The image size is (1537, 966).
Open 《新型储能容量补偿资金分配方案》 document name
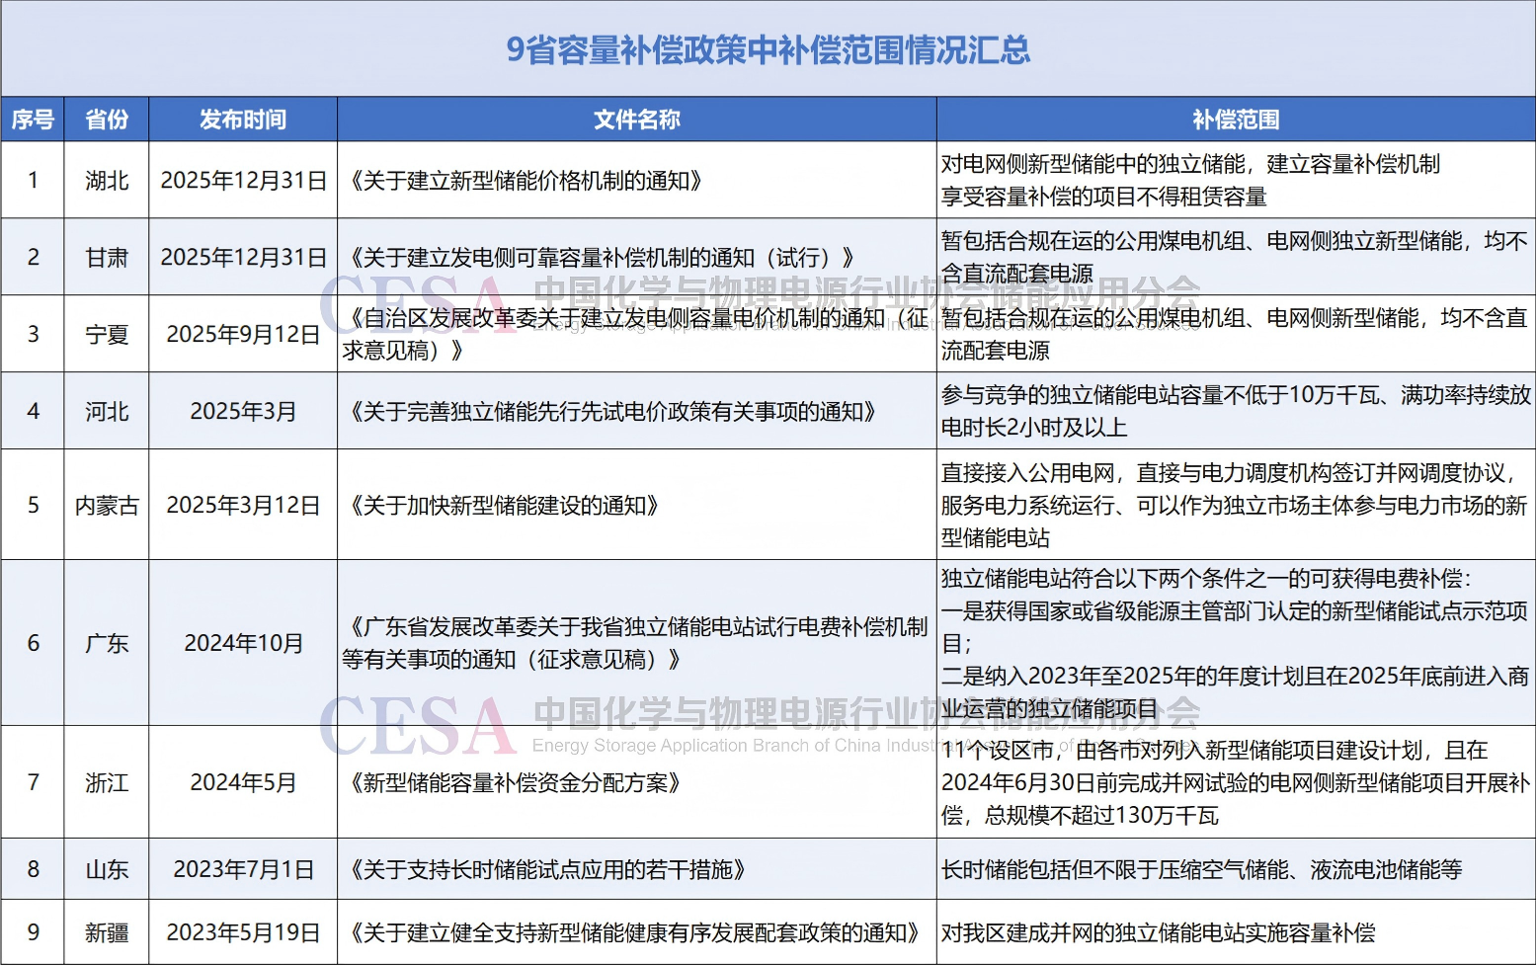pyautogui.click(x=516, y=783)
